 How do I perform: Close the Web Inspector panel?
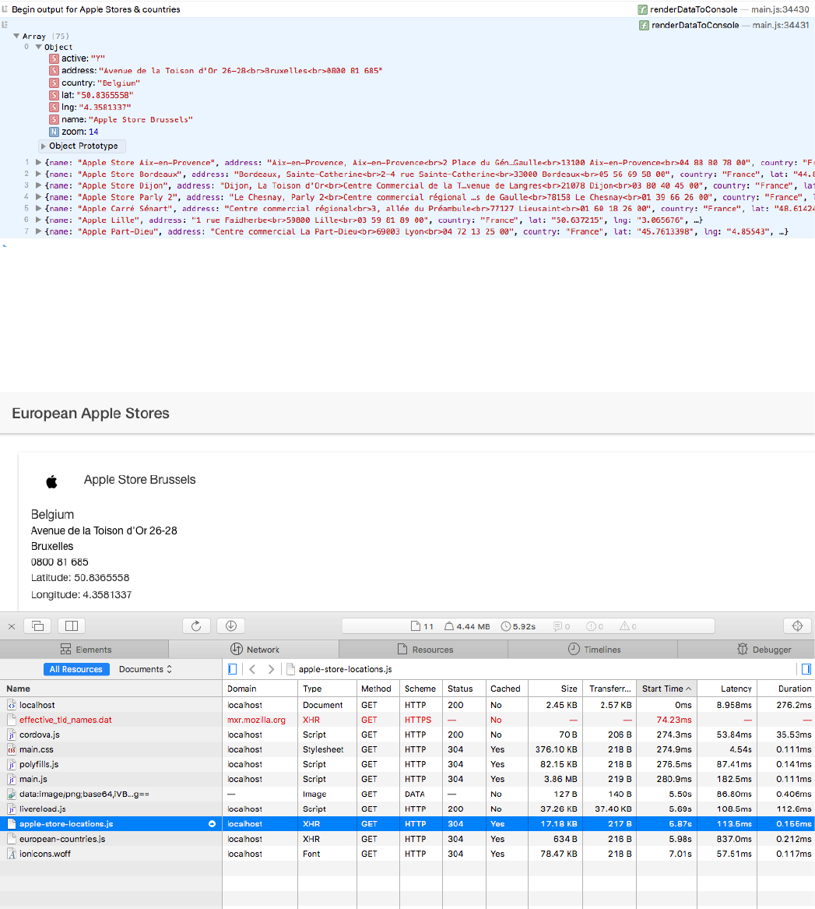[x=12, y=626]
